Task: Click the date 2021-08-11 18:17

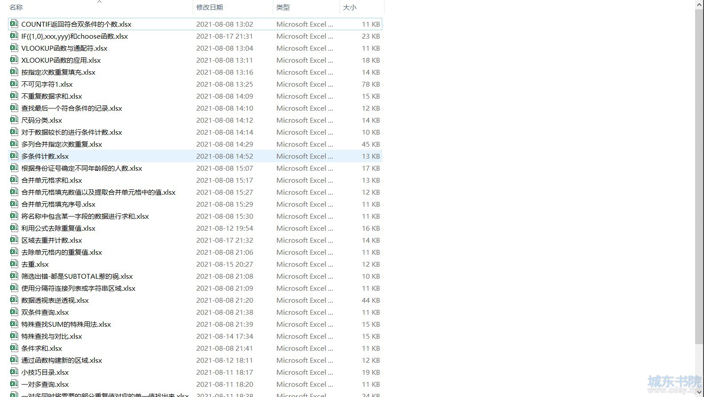Action: 225,372
